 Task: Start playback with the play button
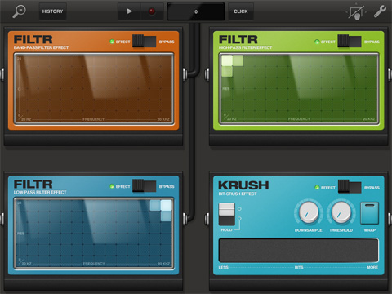click(x=129, y=11)
